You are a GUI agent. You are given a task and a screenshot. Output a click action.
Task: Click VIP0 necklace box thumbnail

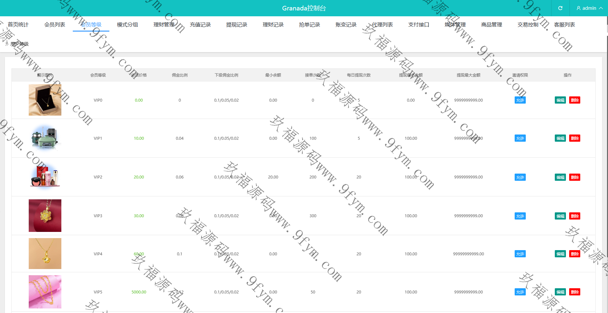[x=45, y=100]
